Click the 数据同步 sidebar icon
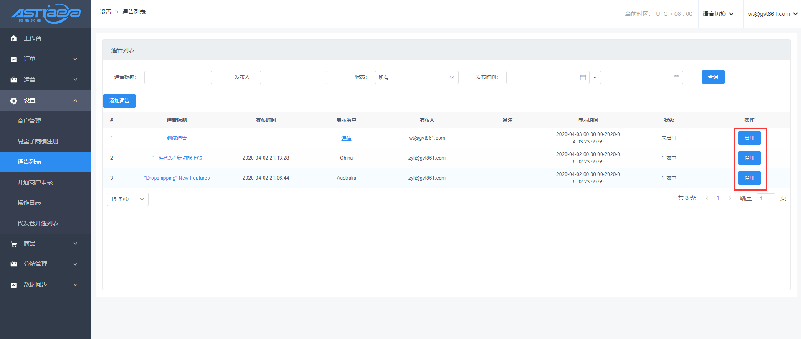Viewport: 801px width, 339px height. point(14,285)
